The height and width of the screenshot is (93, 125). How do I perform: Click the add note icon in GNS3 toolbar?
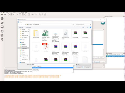pos(29,14)
